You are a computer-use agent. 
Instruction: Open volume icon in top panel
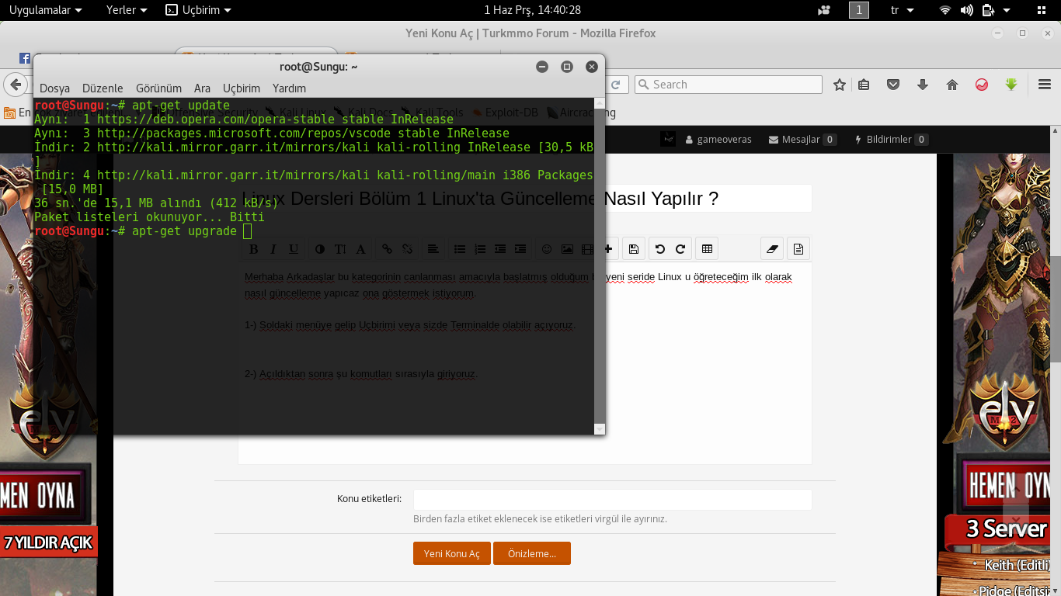click(966, 10)
